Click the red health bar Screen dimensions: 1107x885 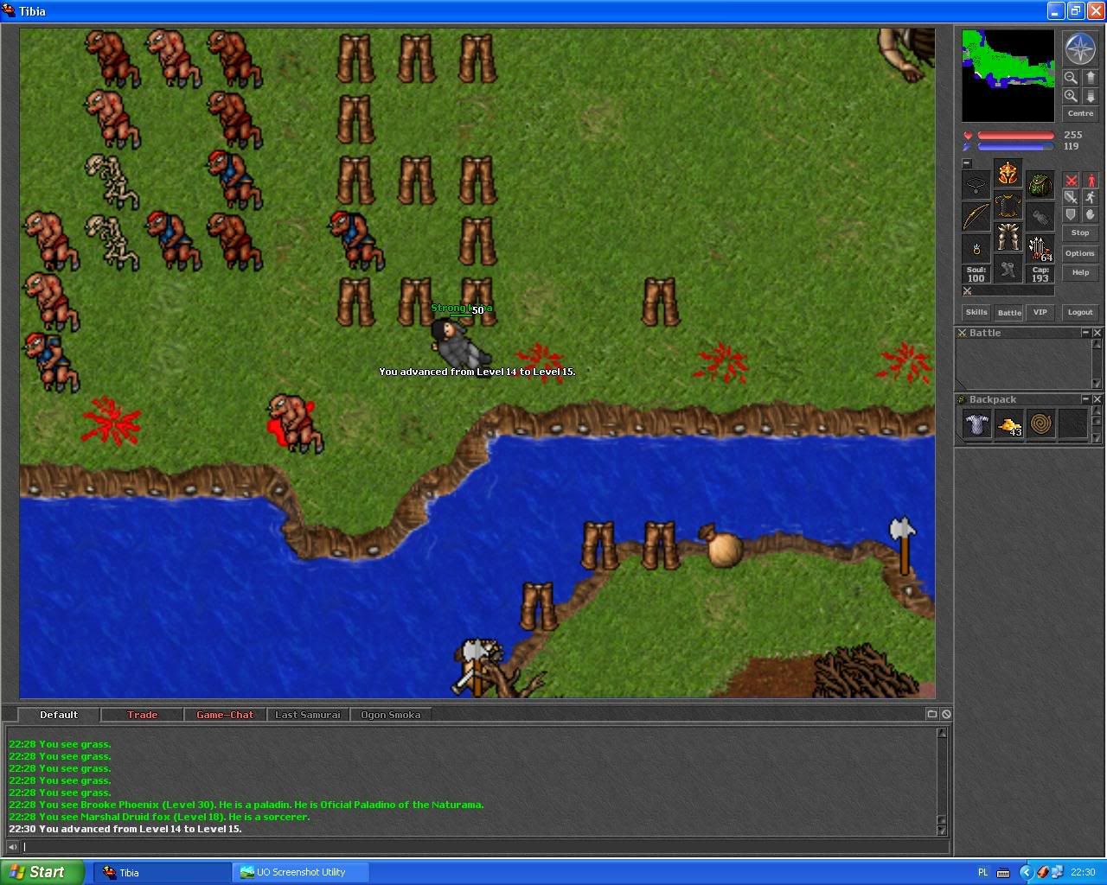point(1015,136)
